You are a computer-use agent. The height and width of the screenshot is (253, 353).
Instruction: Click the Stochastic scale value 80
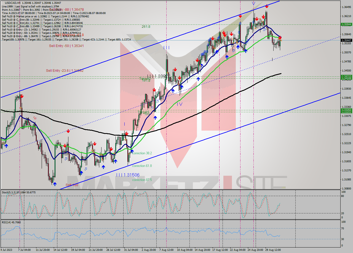343,196
